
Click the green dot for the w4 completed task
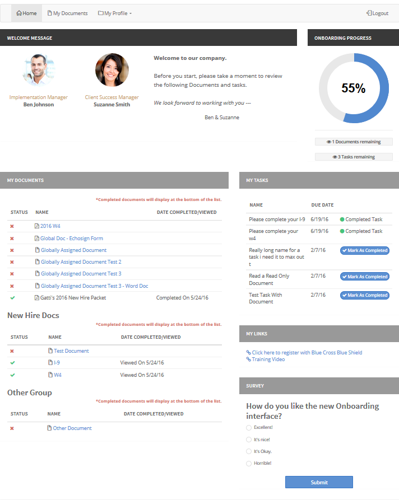point(342,231)
